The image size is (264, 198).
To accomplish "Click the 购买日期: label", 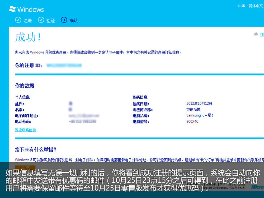I will pyautogui.click(x=141, y=104).
